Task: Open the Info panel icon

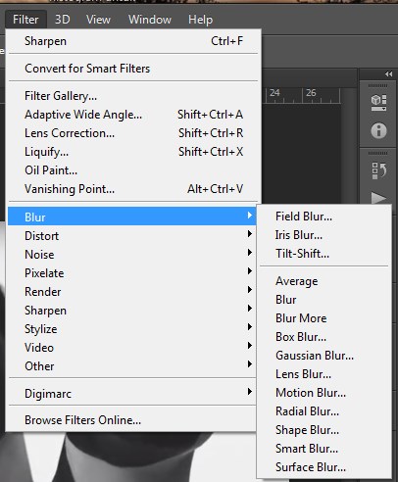Action: pyautogui.click(x=378, y=130)
